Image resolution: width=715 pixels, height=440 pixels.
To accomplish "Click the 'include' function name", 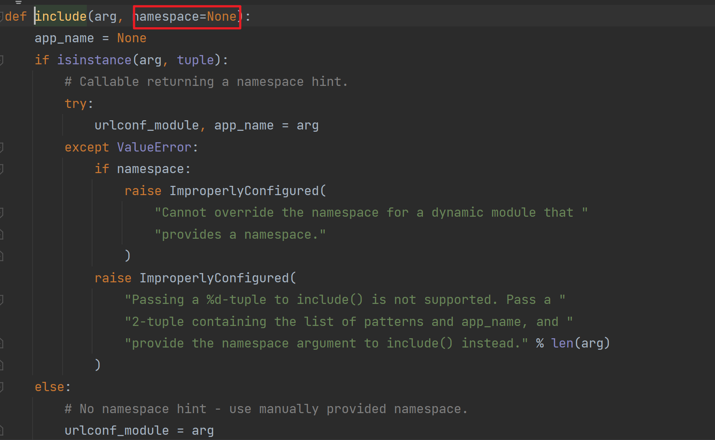I will (x=61, y=17).
